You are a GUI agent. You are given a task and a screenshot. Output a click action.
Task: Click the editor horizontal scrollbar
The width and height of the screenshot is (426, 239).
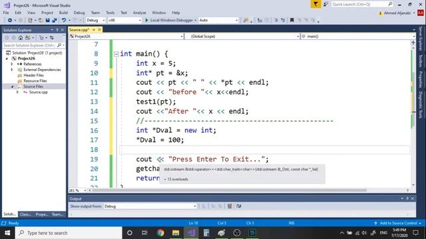(x=230, y=191)
